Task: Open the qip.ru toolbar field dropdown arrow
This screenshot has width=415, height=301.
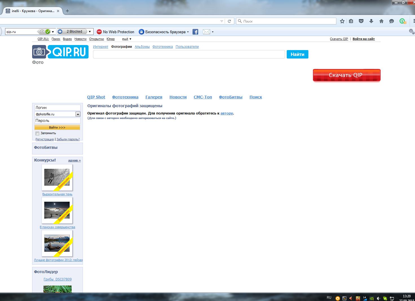Action: [53, 32]
